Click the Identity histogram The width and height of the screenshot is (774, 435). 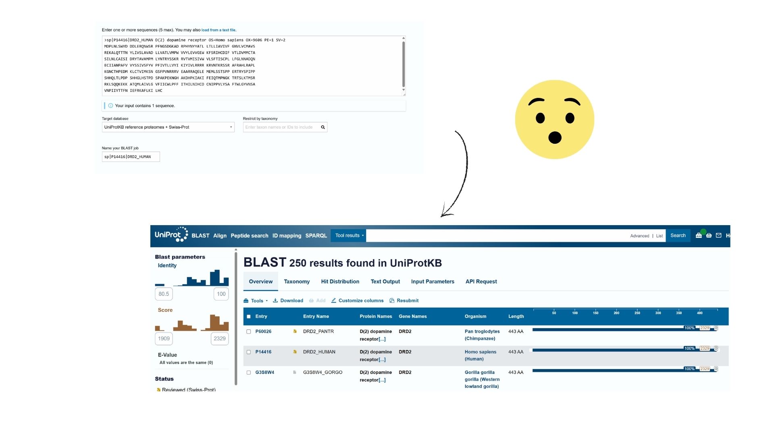[x=192, y=278]
